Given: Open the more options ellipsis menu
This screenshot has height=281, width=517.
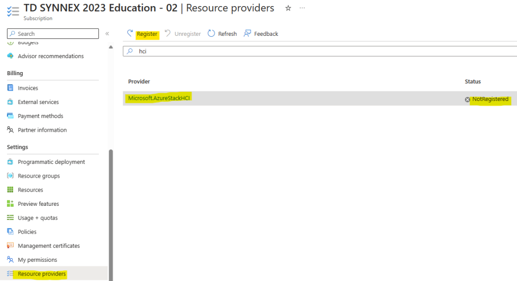Looking at the screenshot, I should (302, 8).
